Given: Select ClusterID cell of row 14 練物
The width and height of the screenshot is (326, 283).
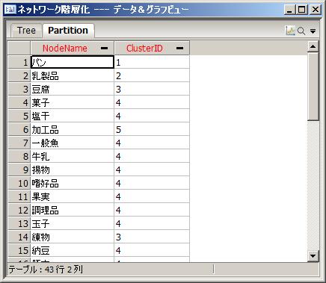Looking at the screenshot, I should pyautogui.click(x=152, y=237).
